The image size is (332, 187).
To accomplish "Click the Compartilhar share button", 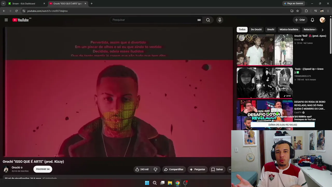I will (x=174, y=169).
